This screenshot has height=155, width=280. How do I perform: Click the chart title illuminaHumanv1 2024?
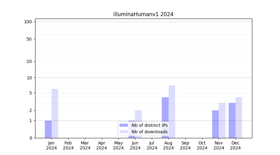click(143, 14)
